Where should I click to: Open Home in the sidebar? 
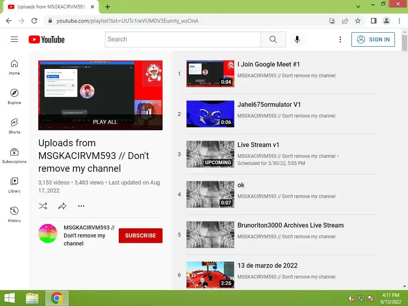click(x=14, y=67)
